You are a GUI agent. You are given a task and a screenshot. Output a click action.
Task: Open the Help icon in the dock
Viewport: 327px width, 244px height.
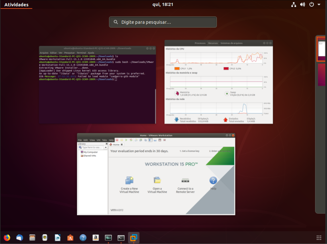83,237
